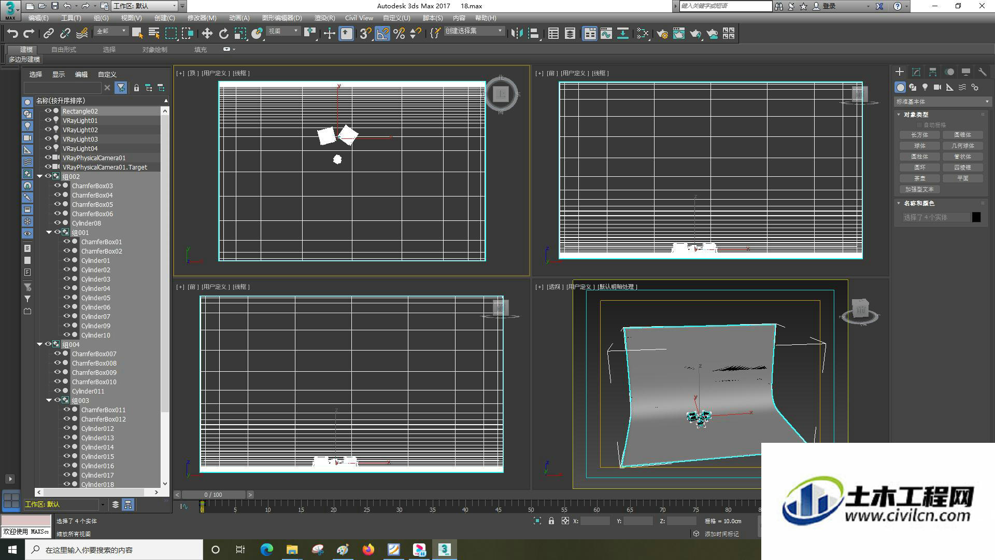Click the 圆柱体 cylinder primitive button
This screenshot has width=995, height=560.
coord(920,157)
